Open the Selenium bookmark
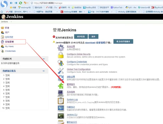This screenshot has width=163, height=124. (x=144, y=8)
